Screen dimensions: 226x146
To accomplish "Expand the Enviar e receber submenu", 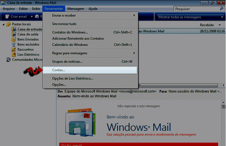I will coord(134,15).
